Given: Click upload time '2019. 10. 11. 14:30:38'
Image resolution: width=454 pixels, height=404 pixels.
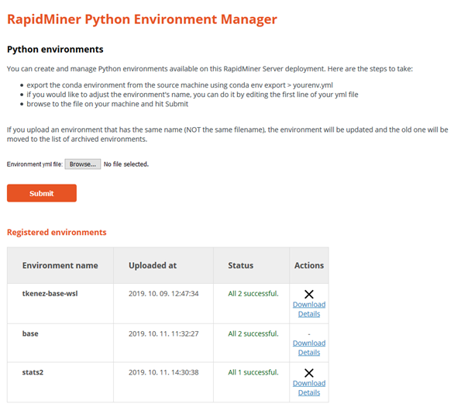Looking at the screenshot, I should [163, 372].
